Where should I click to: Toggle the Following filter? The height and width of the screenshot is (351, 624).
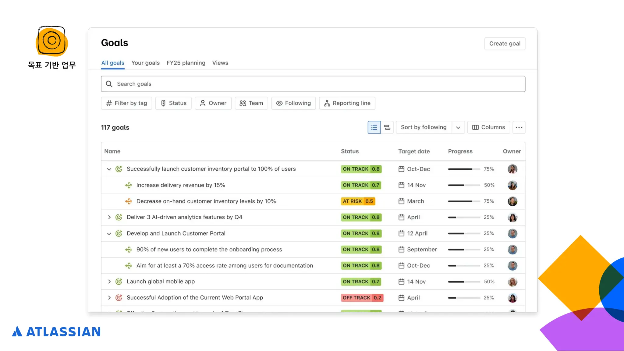tap(293, 103)
